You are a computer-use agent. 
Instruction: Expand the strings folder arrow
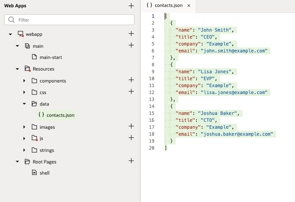pyautogui.click(x=24, y=150)
